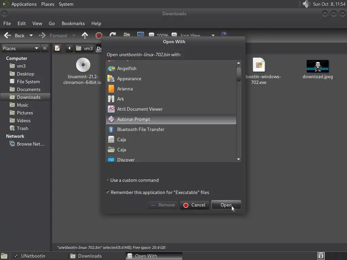Select the Ark archive tool icon
Viewport: 347px width, 260px height.
[x=111, y=99]
